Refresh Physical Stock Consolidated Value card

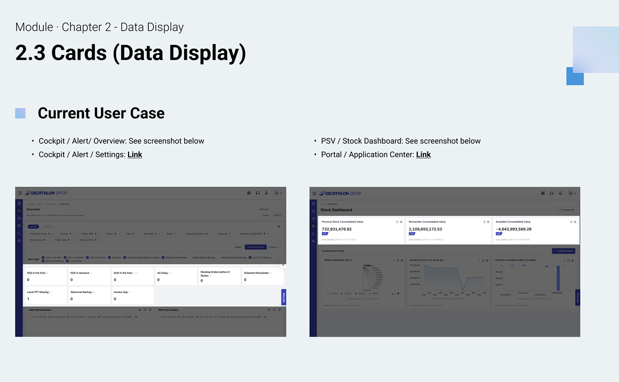pyautogui.click(x=397, y=222)
